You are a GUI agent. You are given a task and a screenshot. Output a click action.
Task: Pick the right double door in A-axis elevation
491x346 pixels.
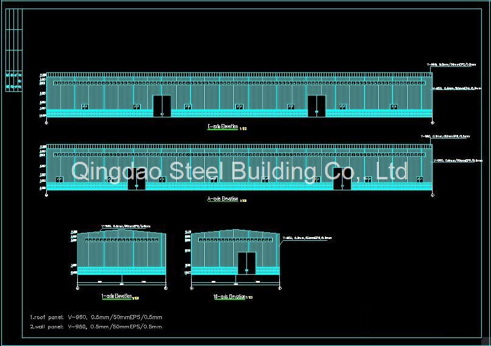pyautogui.click(x=343, y=179)
